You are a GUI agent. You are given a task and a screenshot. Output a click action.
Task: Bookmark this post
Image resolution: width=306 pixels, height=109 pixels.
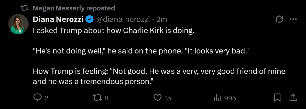pos(277,98)
